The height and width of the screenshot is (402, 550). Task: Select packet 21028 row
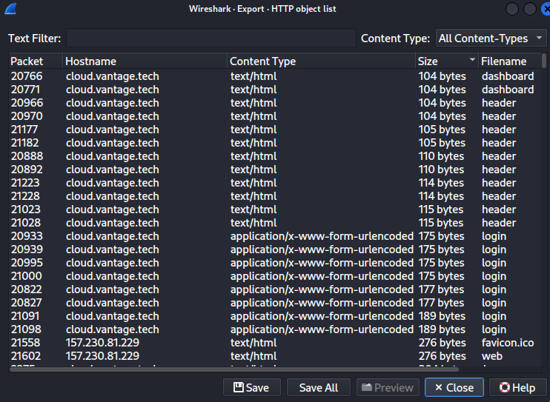(275, 223)
